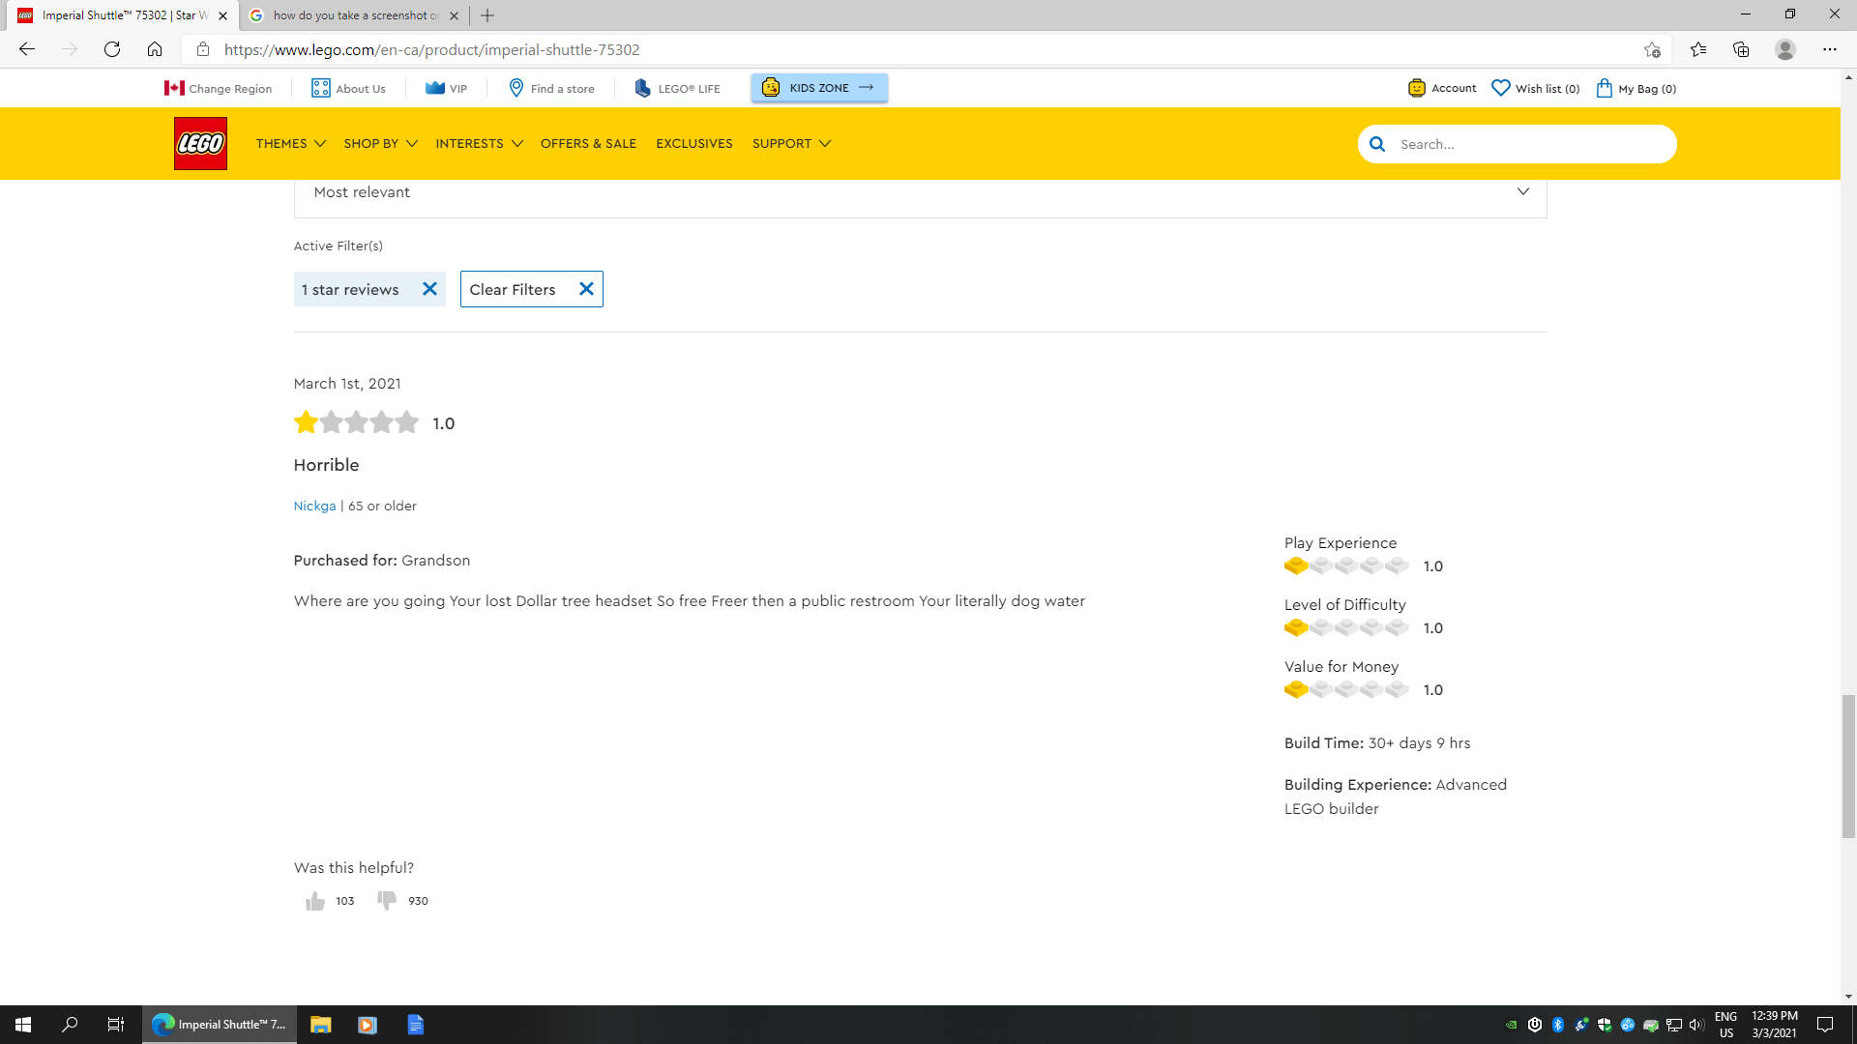Click the taskbar volume icon
Screen dimensions: 1857x1044
(1696, 1025)
